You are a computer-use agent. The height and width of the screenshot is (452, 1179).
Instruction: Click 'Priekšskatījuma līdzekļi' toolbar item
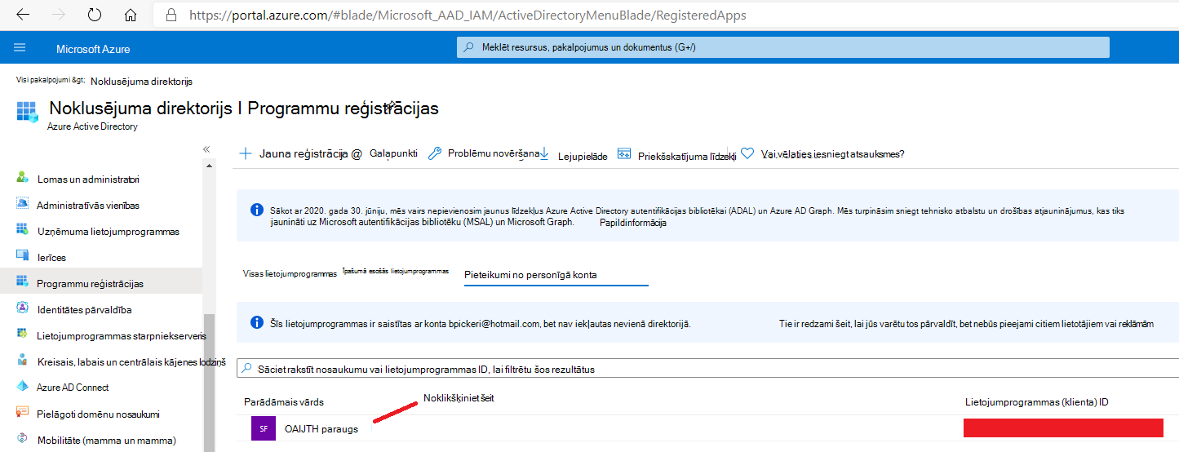pos(677,155)
